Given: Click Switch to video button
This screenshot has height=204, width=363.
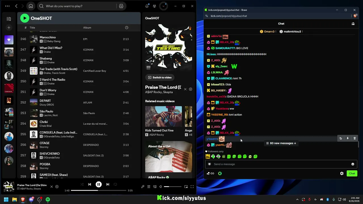Looking at the screenshot, I should coord(160,77).
